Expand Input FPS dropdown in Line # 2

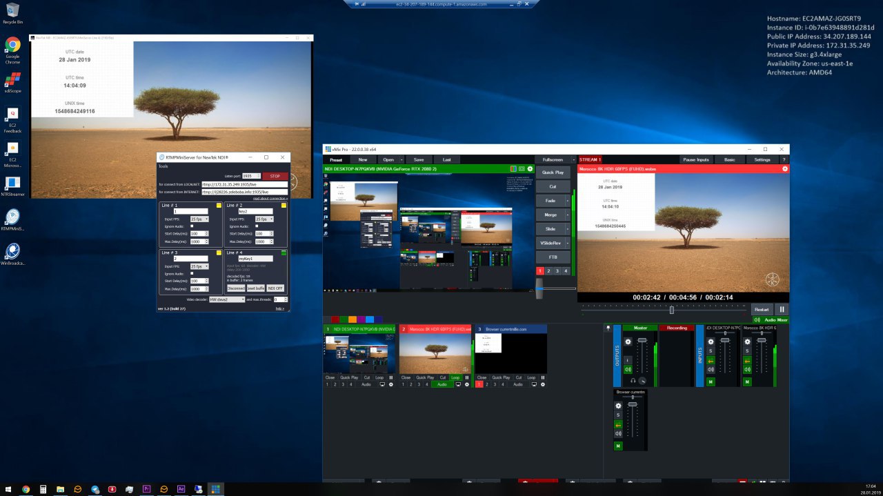click(x=264, y=219)
